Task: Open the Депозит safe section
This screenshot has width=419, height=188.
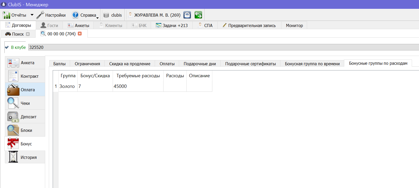Action: [25, 117]
